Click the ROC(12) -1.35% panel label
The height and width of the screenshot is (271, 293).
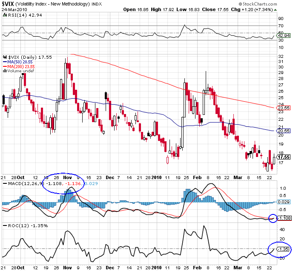[28, 226]
